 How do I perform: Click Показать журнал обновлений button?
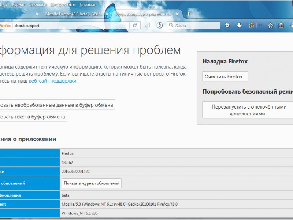coord(92,183)
